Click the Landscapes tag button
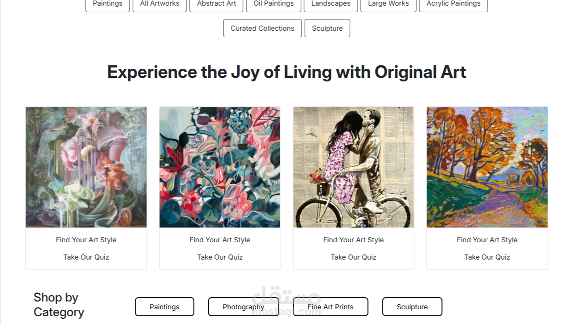Screen dimensions: 573x324 point(330,4)
